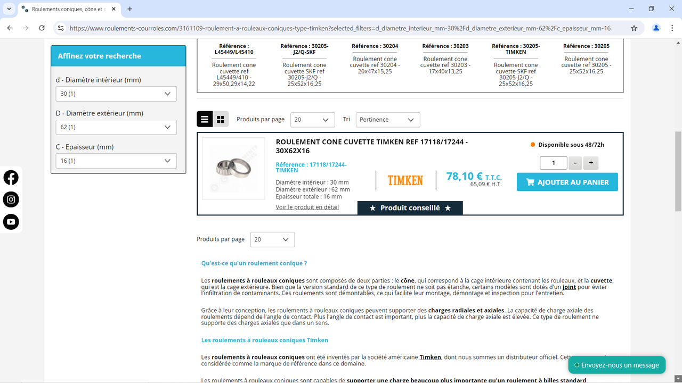Click heading Qu'est-ce qu'un roulement conique ?
This screenshot has width=682, height=383.
point(254,263)
